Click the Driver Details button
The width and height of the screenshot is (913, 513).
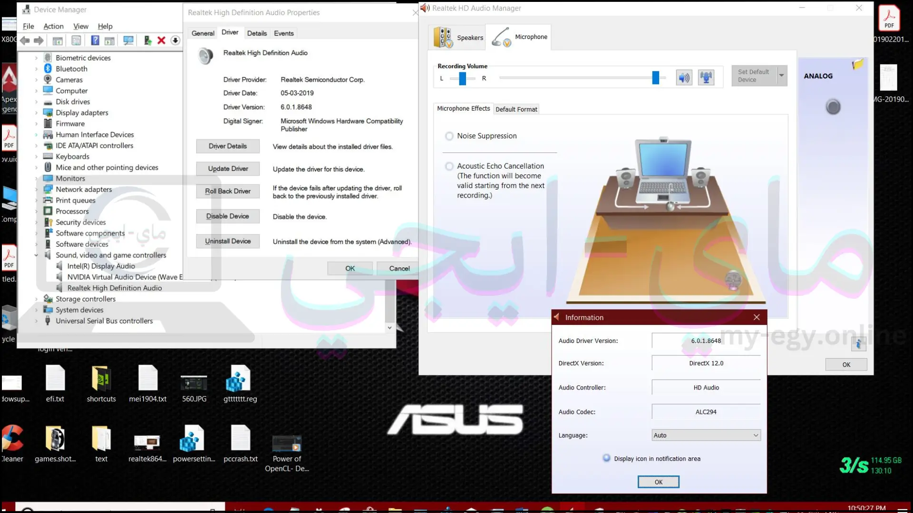pos(228,146)
